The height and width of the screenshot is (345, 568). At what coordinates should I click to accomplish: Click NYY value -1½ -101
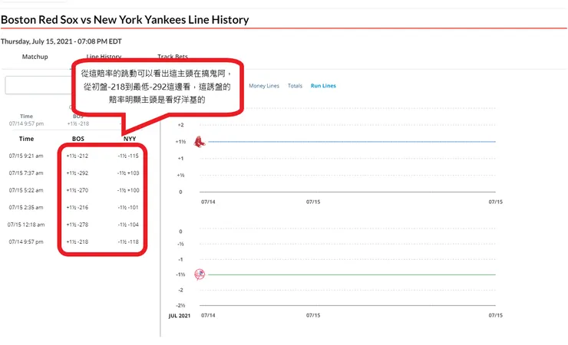[x=128, y=207]
